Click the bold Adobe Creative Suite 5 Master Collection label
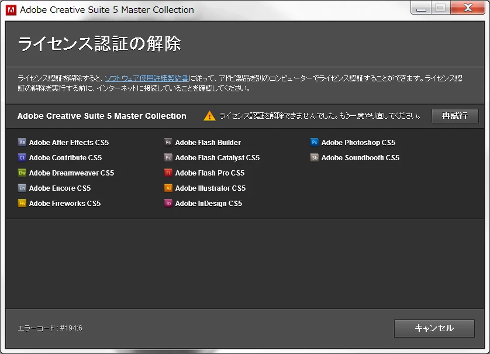 tap(102, 116)
